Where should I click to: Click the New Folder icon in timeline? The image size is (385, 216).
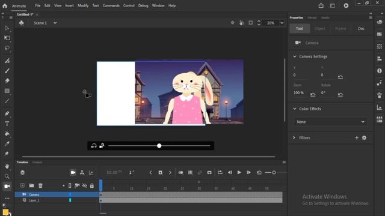[31, 185]
